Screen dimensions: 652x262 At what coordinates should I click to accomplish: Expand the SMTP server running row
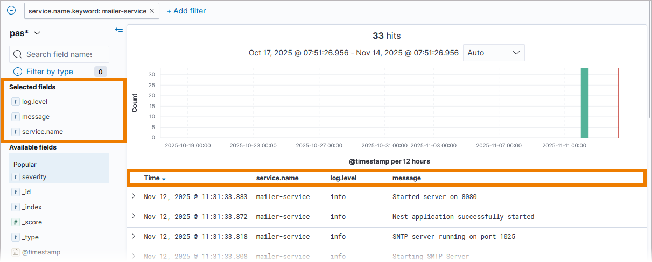[x=134, y=236]
